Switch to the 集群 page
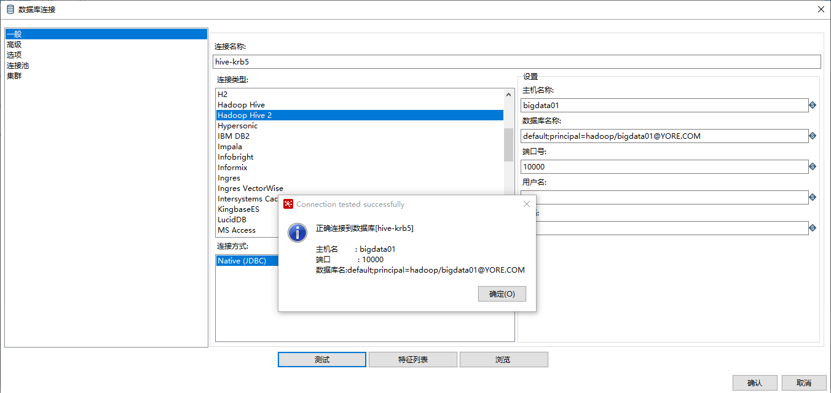 click(x=14, y=76)
